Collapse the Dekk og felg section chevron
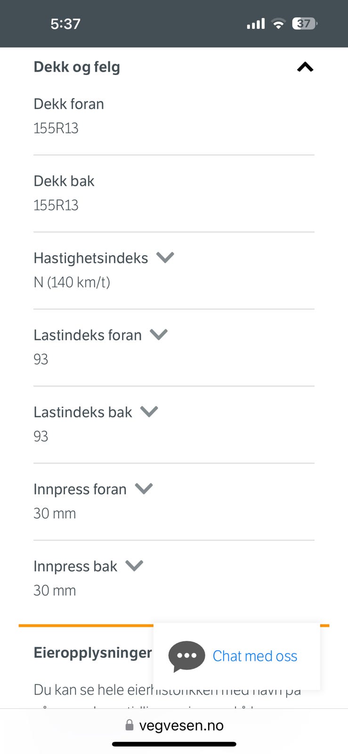 point(305,67)
